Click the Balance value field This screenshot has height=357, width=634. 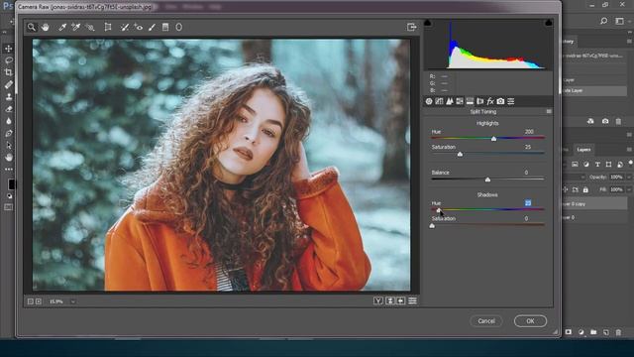click(526, 173)
